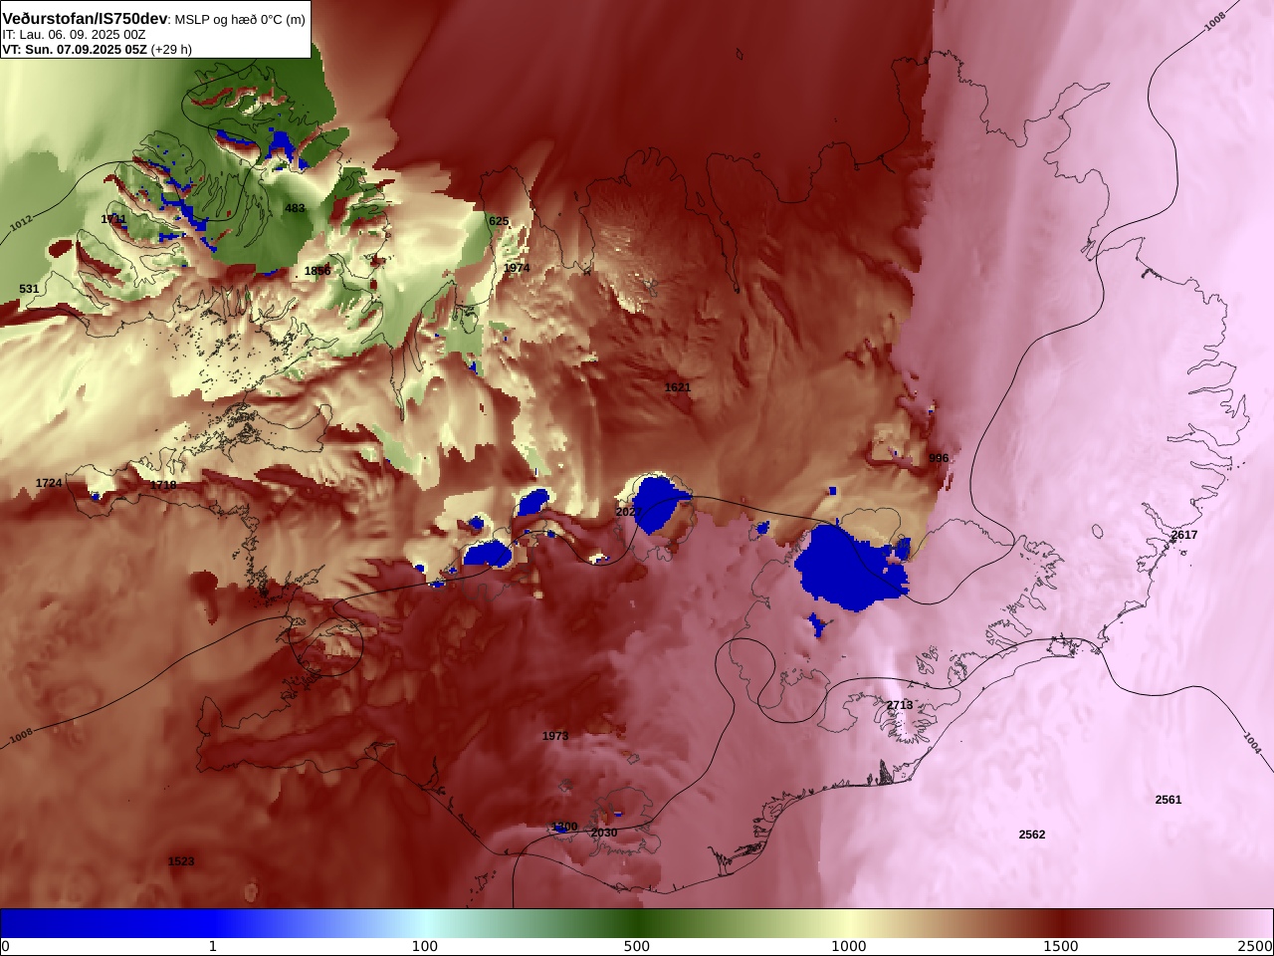Click the colorbar tick label 500
The image size is (1274, 956).
pos(637,946)
